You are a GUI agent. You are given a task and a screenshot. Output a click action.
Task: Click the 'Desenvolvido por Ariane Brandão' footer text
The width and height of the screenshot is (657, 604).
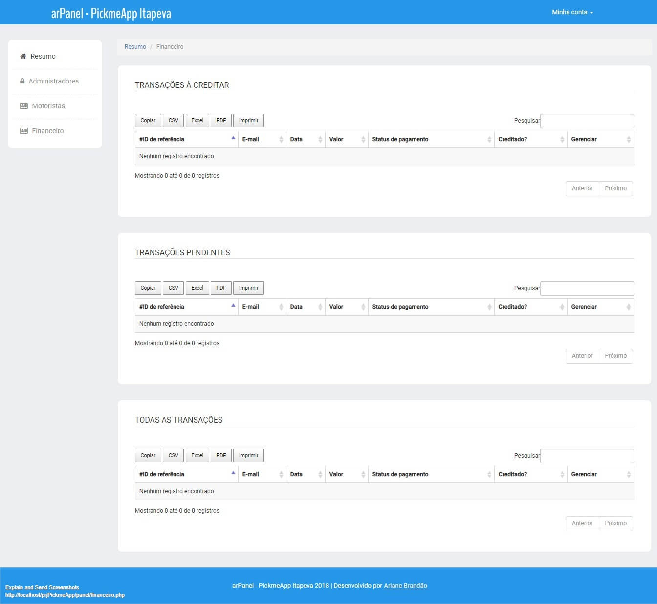(380, 586)
